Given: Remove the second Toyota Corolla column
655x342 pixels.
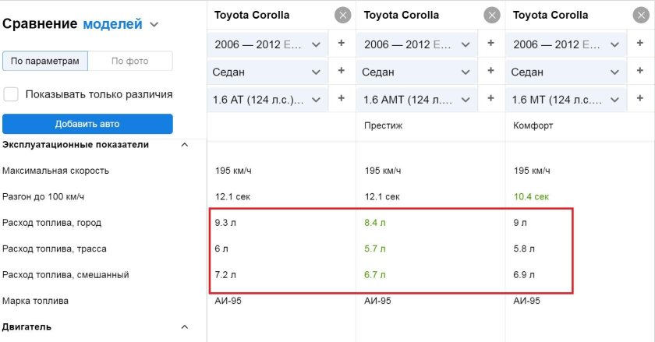Looking at the screenshot, I should (x=491, y=15).
